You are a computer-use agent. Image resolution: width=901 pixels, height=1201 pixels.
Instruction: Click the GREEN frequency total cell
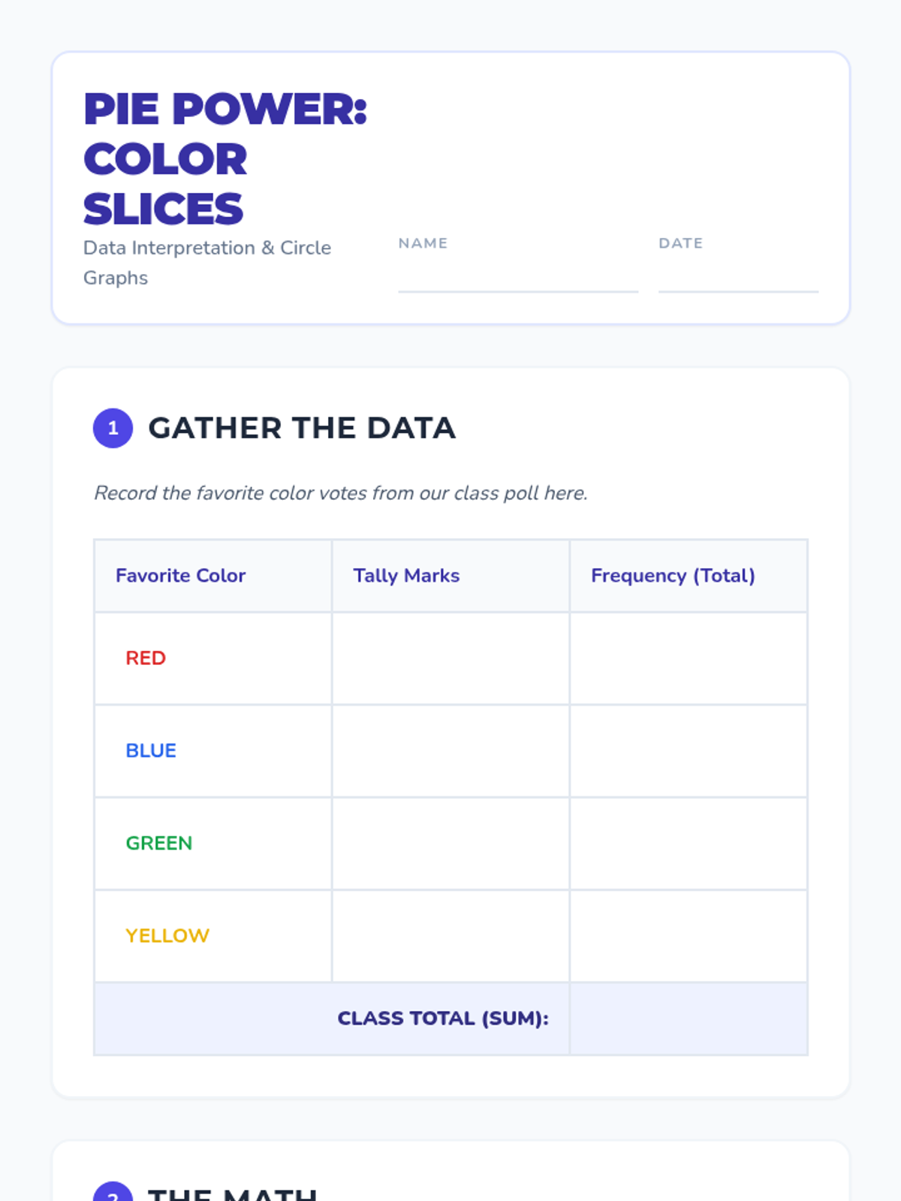[x=688, y=843]
